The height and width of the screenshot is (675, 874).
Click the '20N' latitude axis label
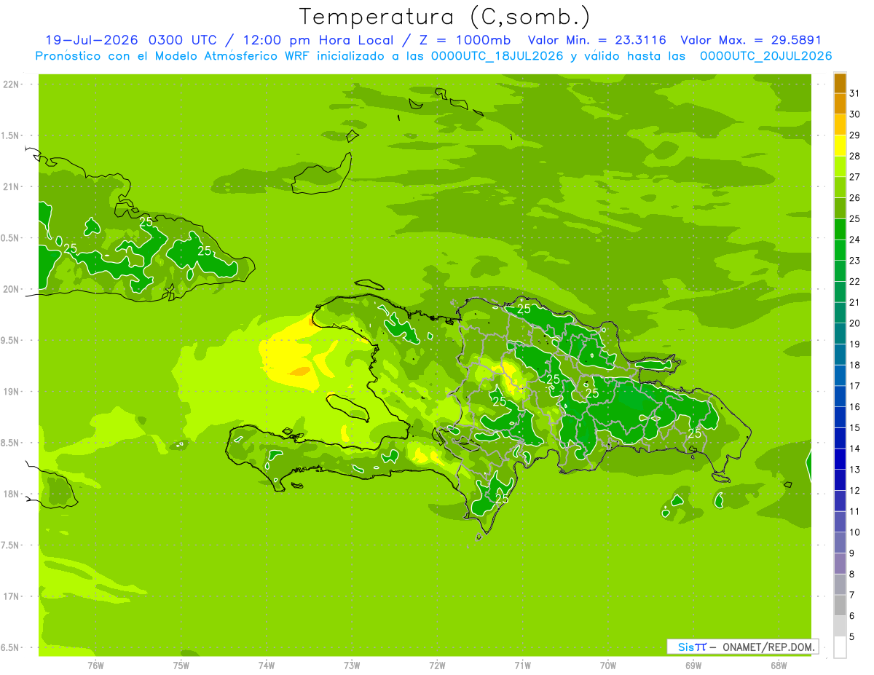[x=11, y=290]
